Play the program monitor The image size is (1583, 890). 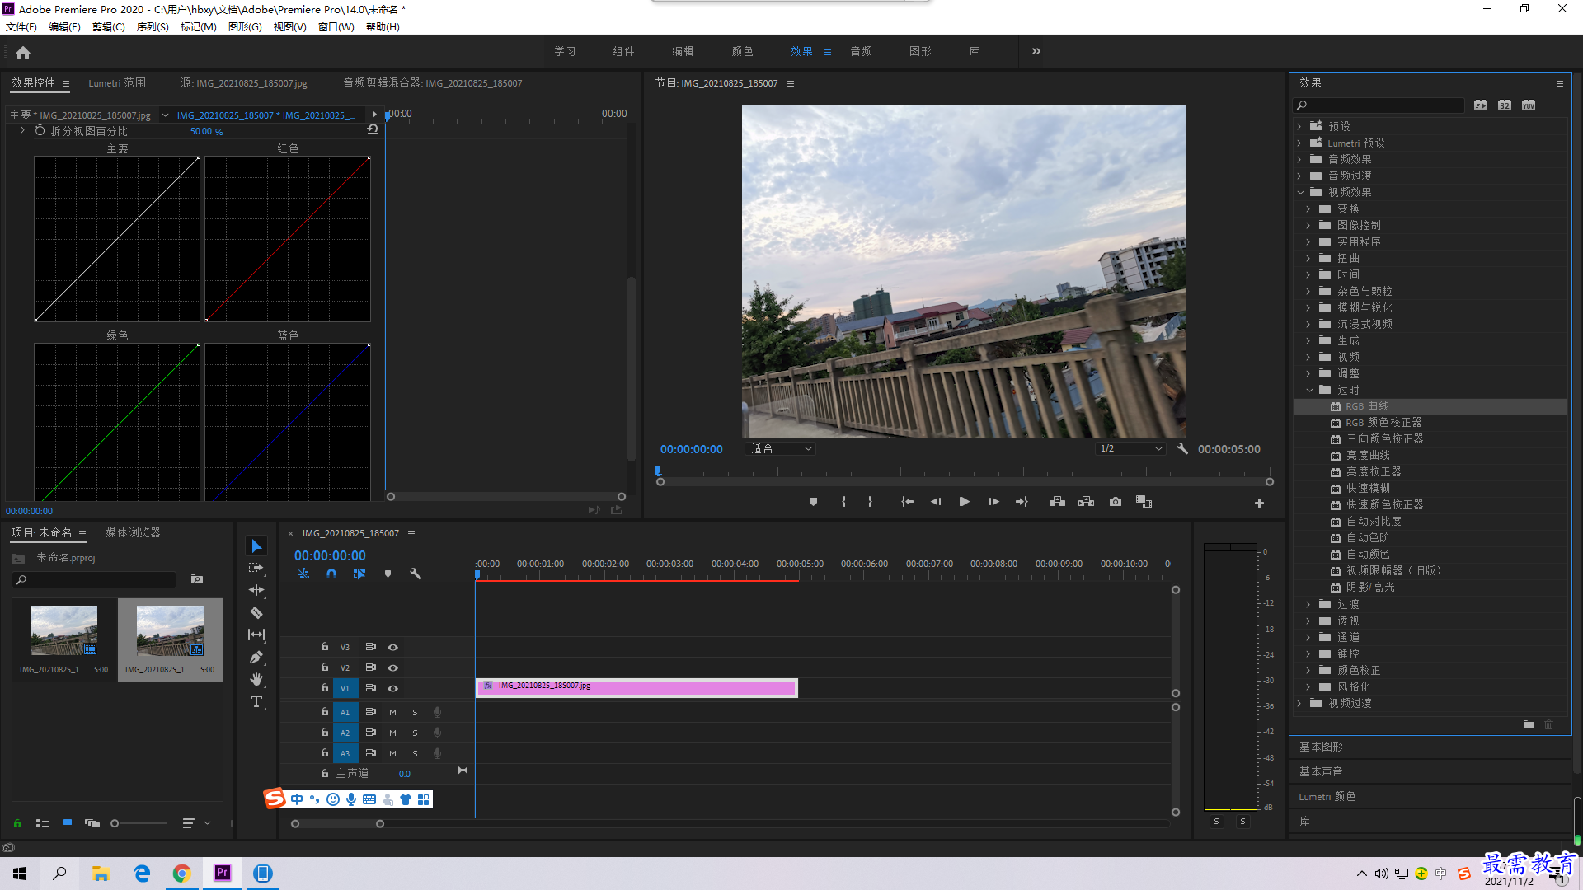(x=964, y=502)
